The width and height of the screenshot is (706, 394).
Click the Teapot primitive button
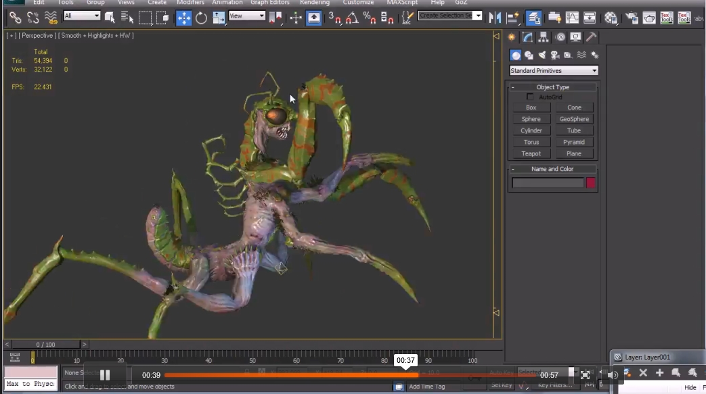coord(531,153)
